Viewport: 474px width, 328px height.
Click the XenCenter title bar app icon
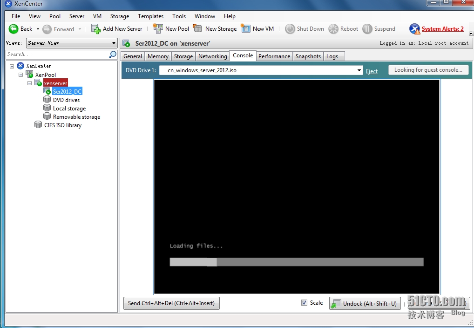(8, 4)
